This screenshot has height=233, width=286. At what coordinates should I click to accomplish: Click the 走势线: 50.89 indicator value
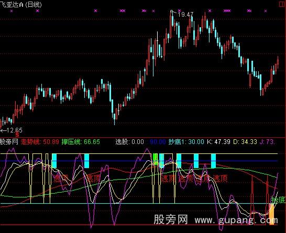tap(40, 142)
